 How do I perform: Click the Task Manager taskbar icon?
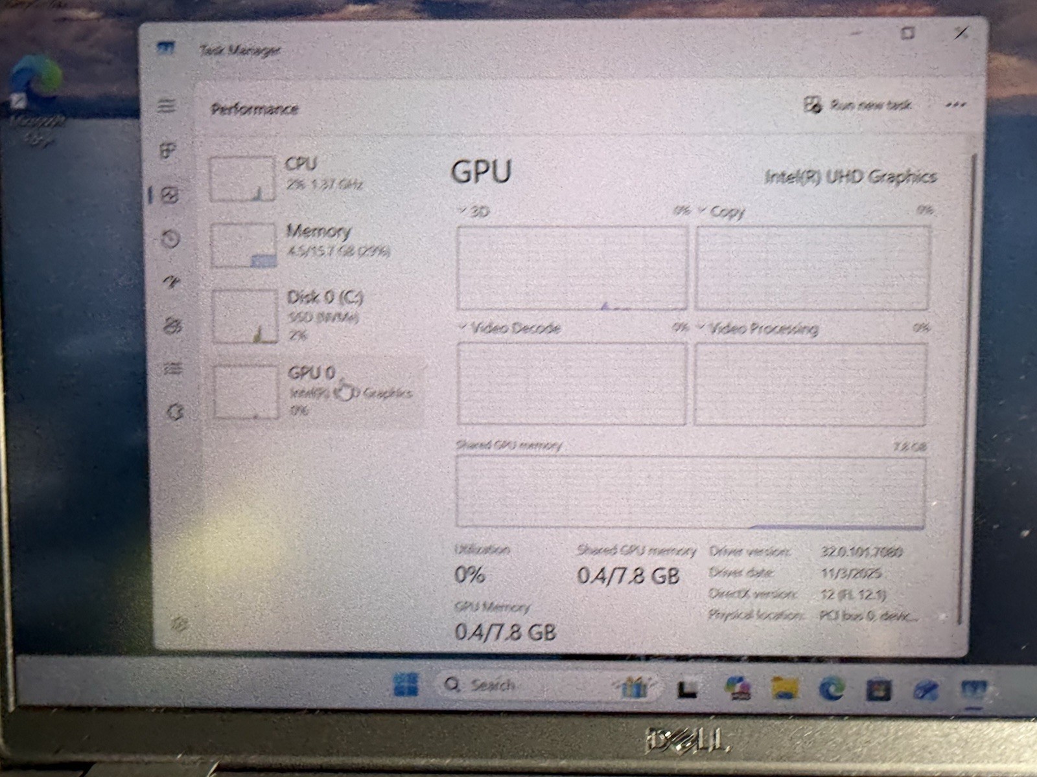pos(973,692)
